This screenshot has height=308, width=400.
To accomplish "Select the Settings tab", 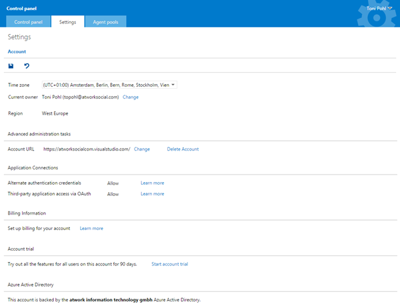I will (67, 22).
